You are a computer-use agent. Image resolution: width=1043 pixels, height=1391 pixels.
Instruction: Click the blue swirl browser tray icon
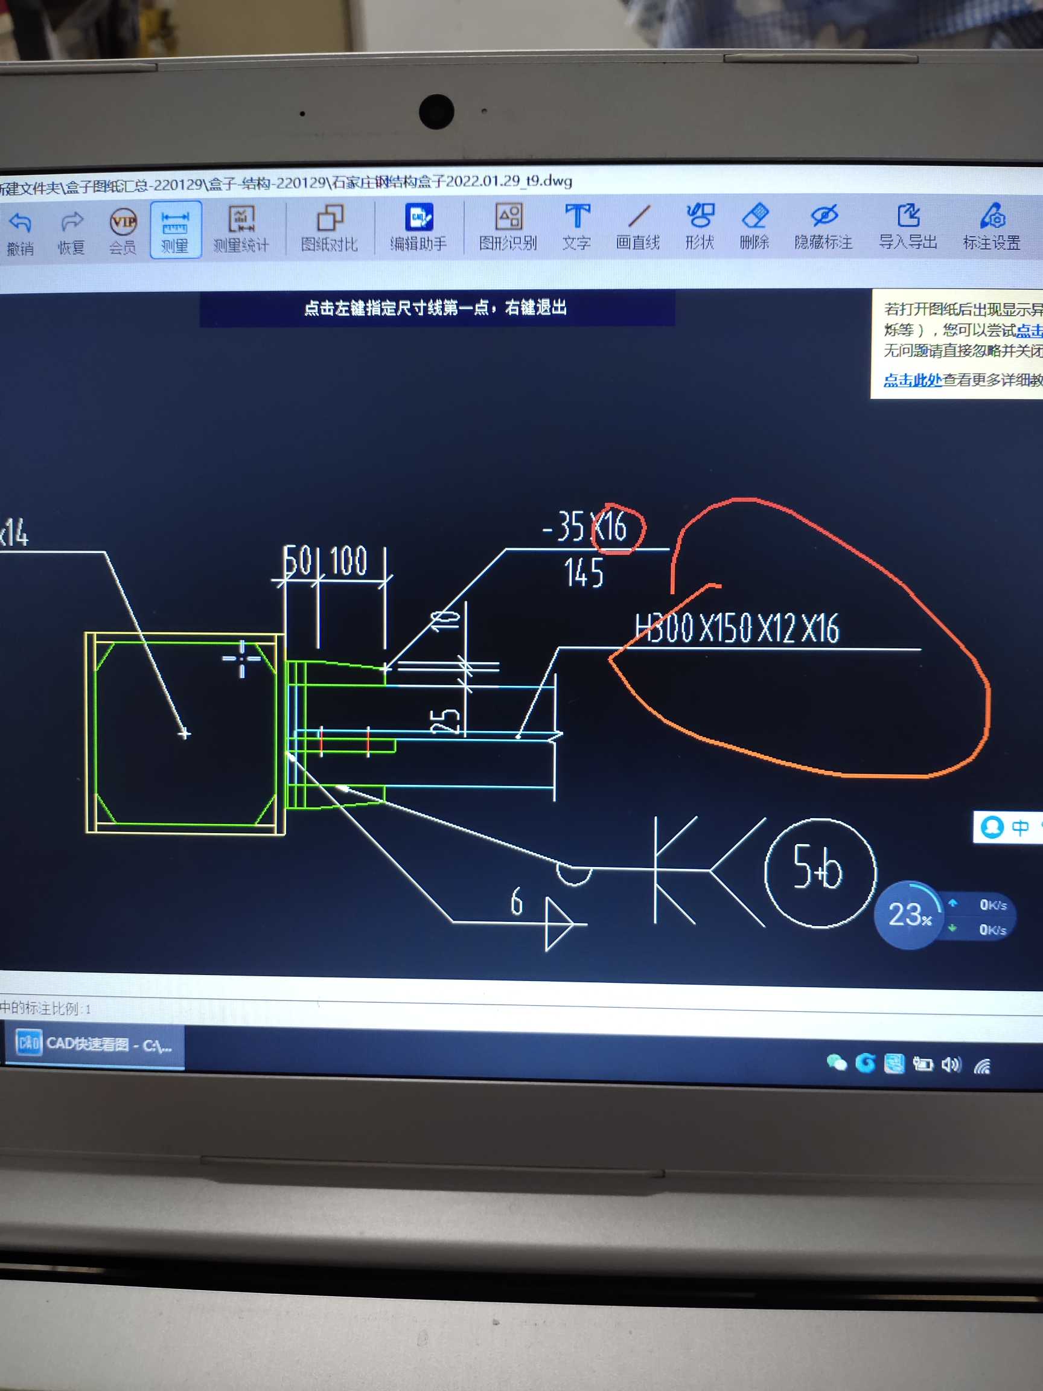[865, 1063]
